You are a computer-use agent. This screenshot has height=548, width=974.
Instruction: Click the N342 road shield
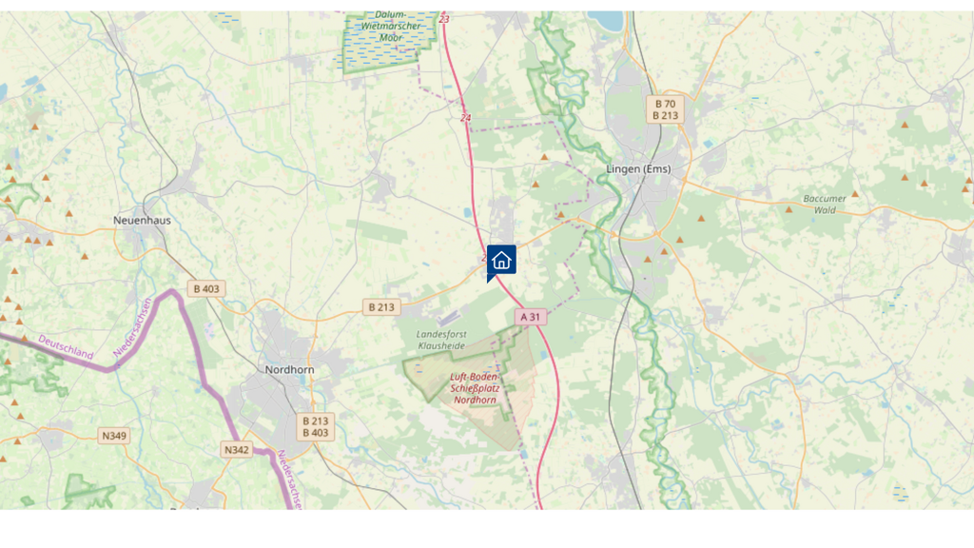click(x=237, y=449)
